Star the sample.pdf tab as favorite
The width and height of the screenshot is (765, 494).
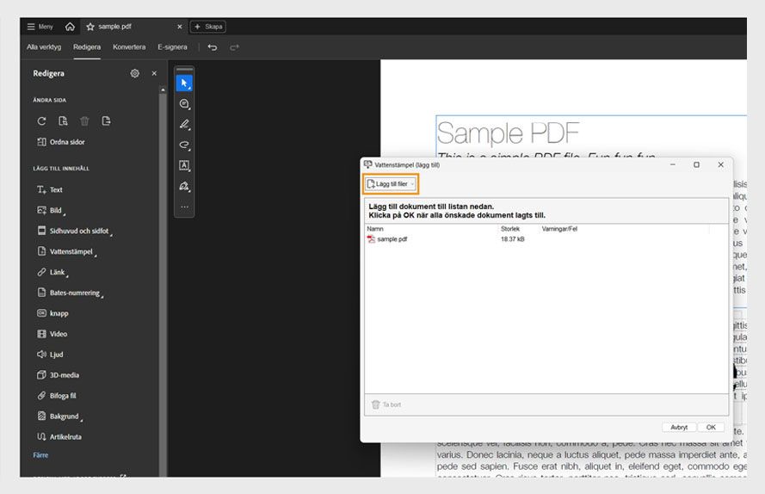coord(90,27)
